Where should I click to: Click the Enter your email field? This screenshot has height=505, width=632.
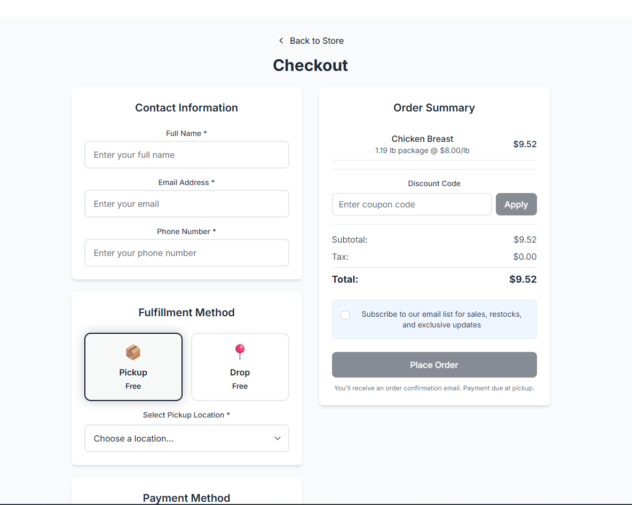point(186,204)
